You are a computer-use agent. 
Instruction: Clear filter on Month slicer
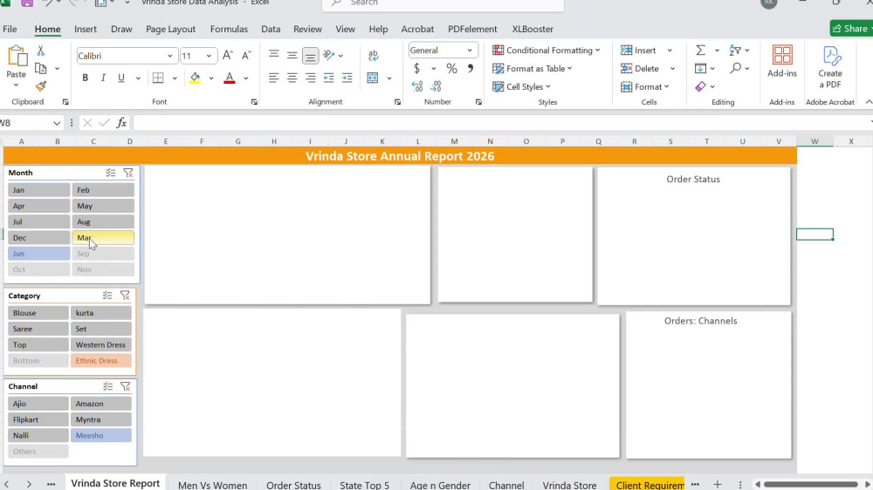coord(128,173)
